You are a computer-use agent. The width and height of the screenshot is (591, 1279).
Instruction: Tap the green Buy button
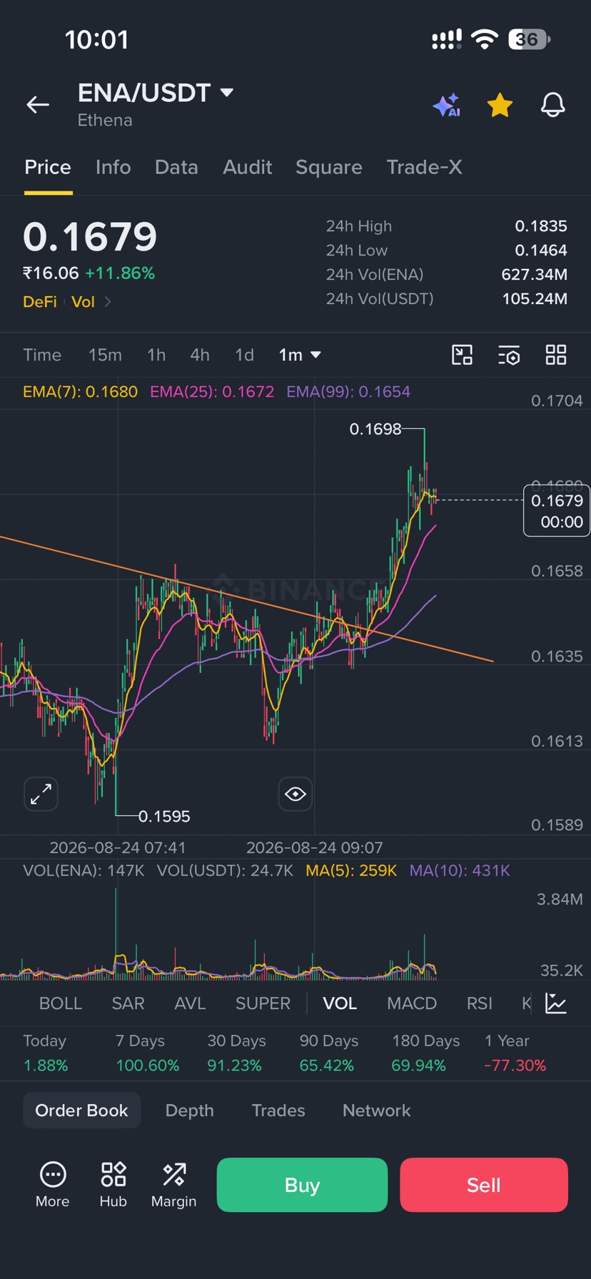click(x=302, y=1185)
